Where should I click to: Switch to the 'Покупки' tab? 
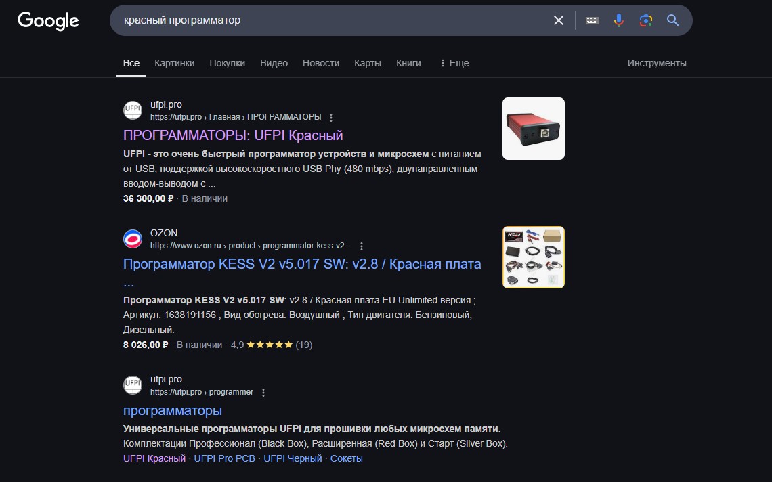227,63
